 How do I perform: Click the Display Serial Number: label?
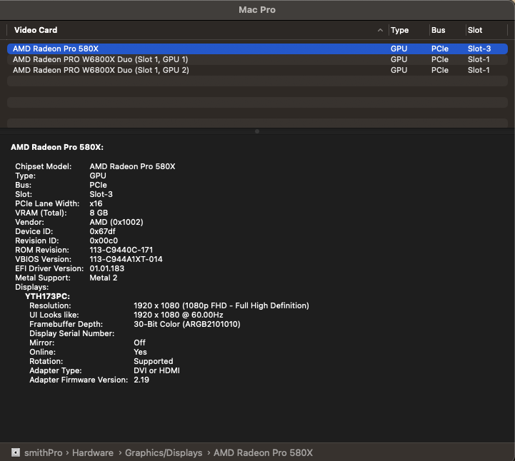coord(72,333)
